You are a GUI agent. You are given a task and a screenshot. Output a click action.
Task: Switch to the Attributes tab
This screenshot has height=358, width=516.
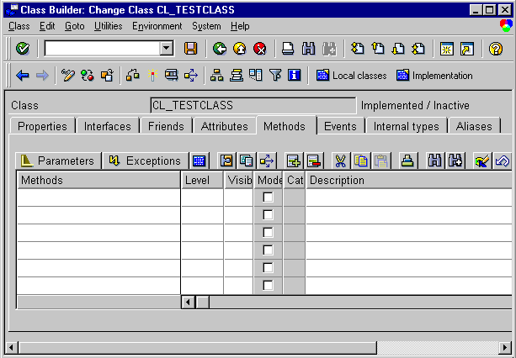pos(225,126)
